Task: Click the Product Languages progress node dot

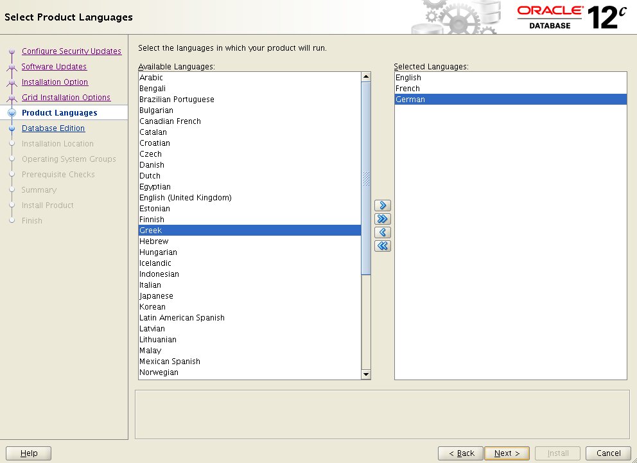Action: pos(12,112)
